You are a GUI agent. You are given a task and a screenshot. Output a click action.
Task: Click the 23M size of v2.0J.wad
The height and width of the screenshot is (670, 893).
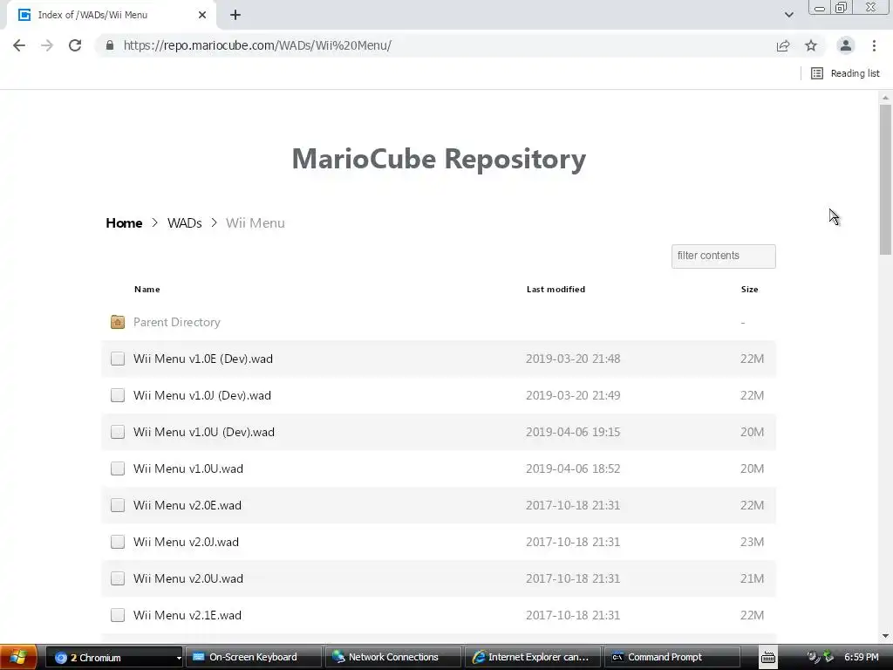(752, 542)
